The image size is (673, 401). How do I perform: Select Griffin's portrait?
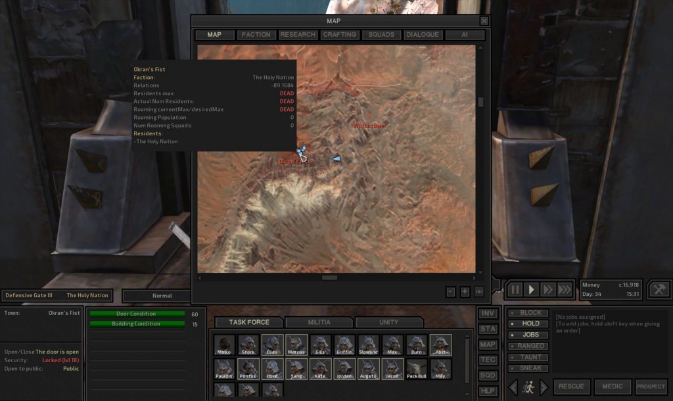pyautogui.click(x=344, y=344)
